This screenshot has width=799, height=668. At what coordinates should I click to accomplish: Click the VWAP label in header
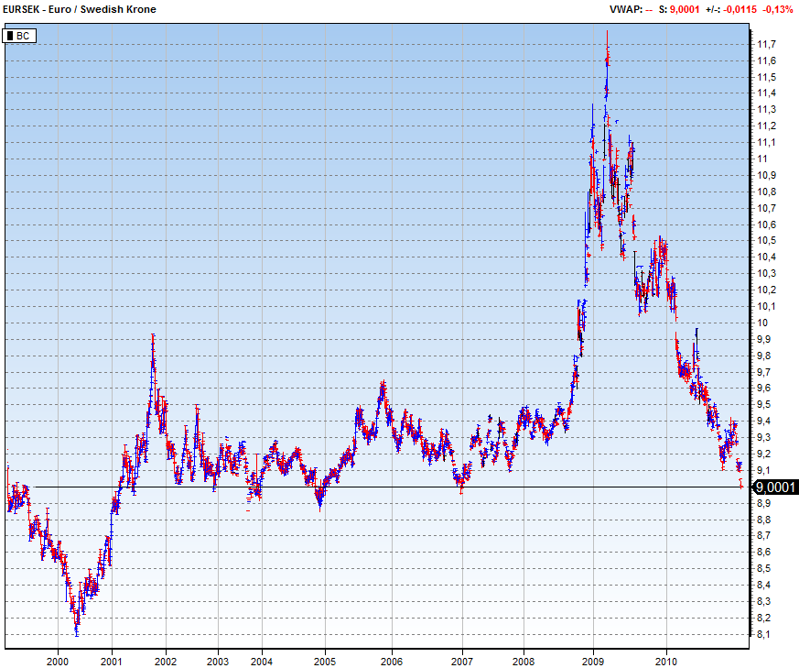click(x=627, y=9)
